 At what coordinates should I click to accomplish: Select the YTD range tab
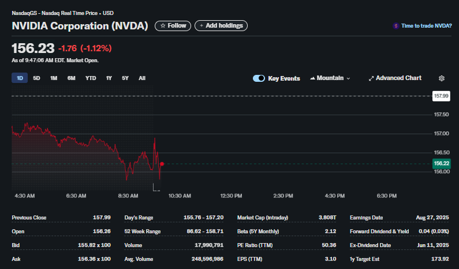(91, 78)
